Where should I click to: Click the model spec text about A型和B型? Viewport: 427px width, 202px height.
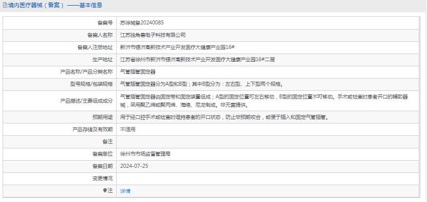tap(202, 84)
